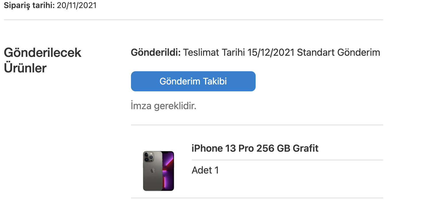Click the number 1 beside Adet
The image size is (436, 212).
tap(217, 170)
